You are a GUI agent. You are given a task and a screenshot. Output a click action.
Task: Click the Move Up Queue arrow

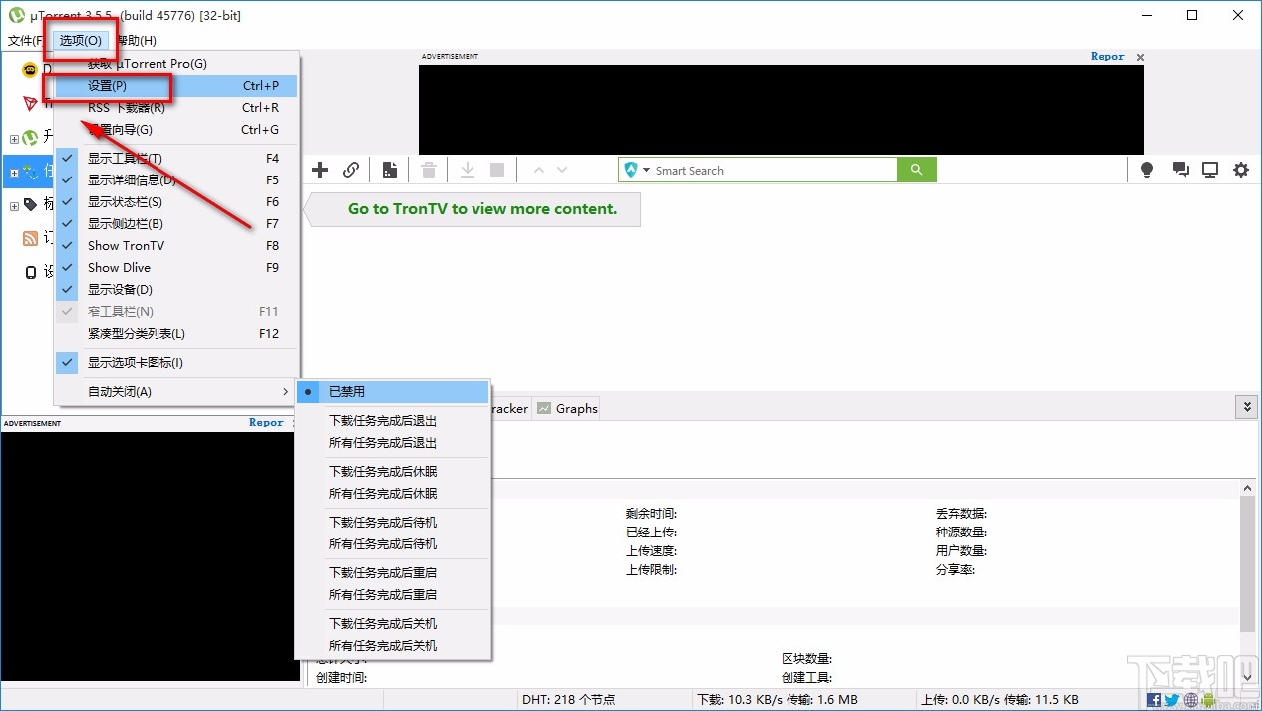[539, 170]
